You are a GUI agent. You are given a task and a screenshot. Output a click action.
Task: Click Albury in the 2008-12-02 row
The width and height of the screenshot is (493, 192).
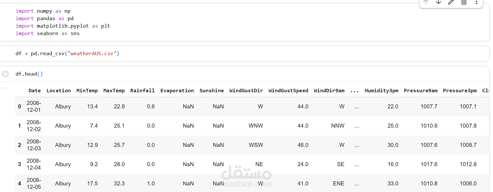pos(63,126)
